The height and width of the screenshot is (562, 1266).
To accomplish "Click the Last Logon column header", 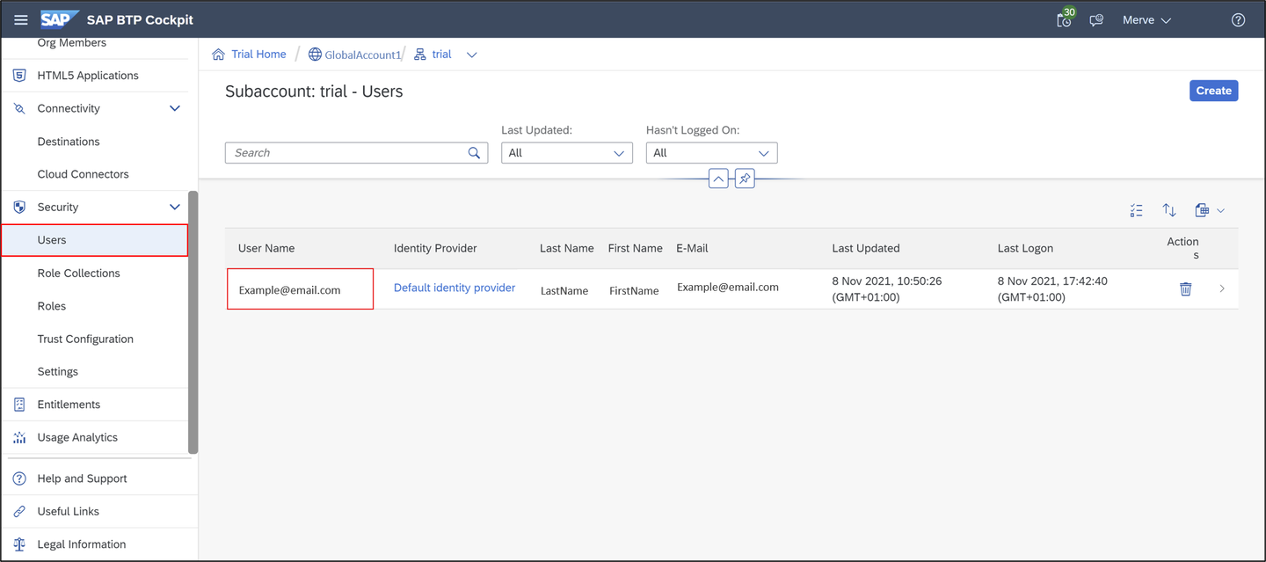I will pos(1025,248).
